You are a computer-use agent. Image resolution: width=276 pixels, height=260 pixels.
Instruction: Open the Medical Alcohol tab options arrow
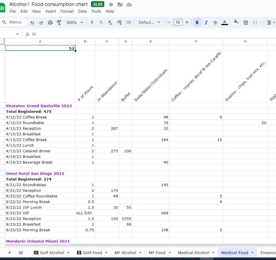[x=213, y=253]
